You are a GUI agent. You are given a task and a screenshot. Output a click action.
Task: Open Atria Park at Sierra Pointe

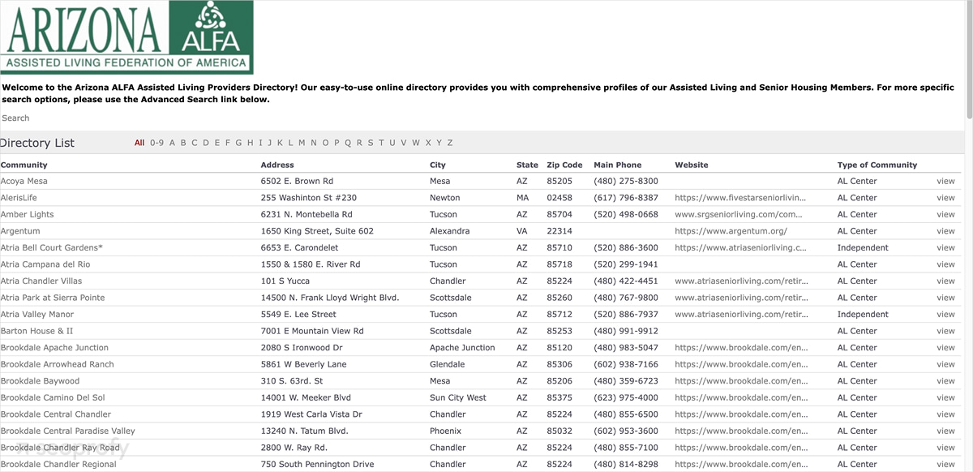click(53, 298)
